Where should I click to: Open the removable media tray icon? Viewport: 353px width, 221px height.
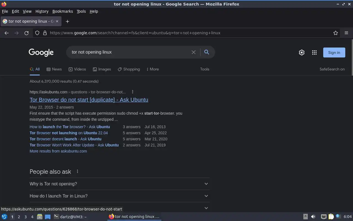click(306, 217)
